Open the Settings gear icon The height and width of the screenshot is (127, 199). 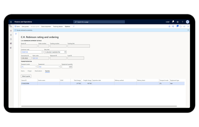click(x=178, y=22)
